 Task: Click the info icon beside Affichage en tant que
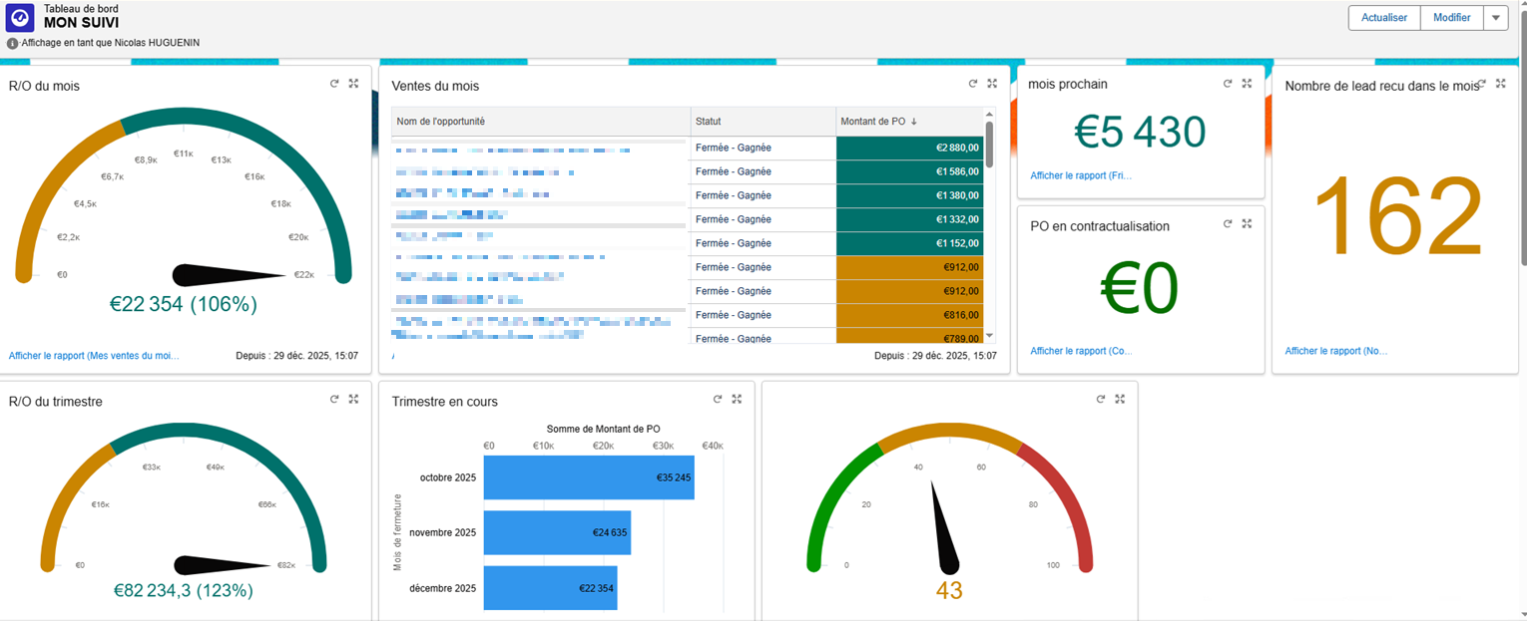click(x=12, y=44)
